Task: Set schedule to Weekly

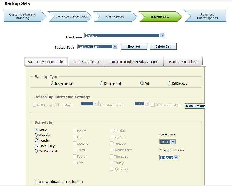Action: pyautogui.click(x=36, y=135)
